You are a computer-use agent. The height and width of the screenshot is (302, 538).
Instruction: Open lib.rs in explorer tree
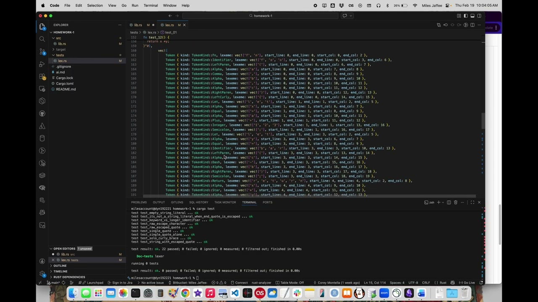[86, 44]
